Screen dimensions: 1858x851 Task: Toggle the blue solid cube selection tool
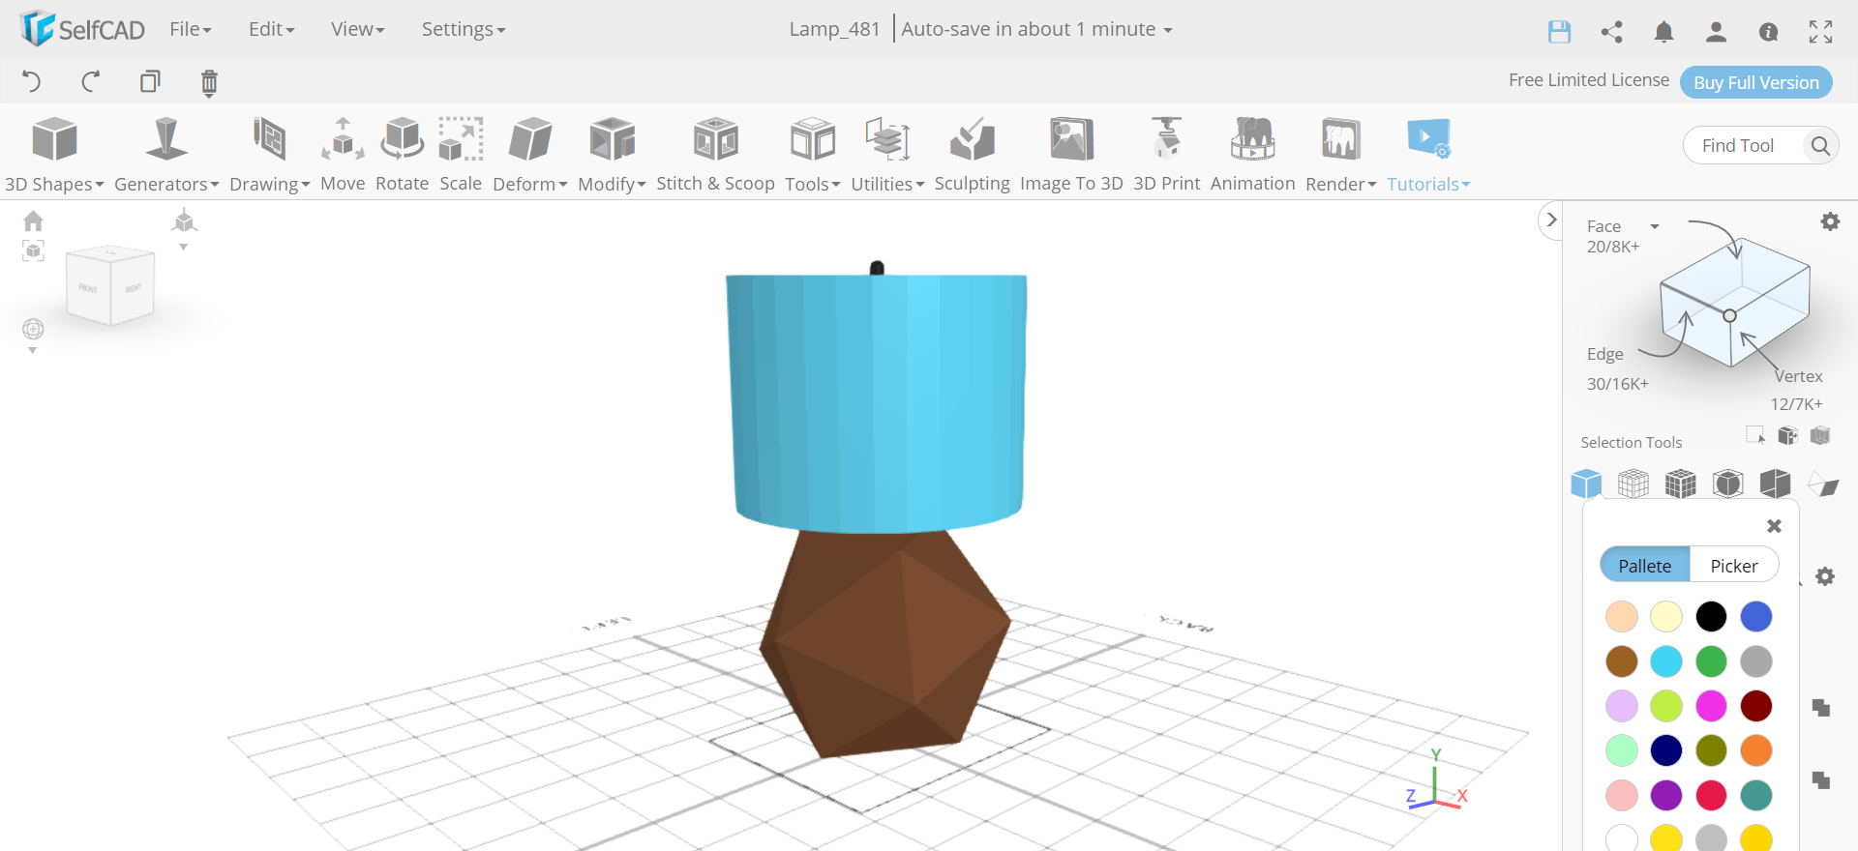(1586, 483)
